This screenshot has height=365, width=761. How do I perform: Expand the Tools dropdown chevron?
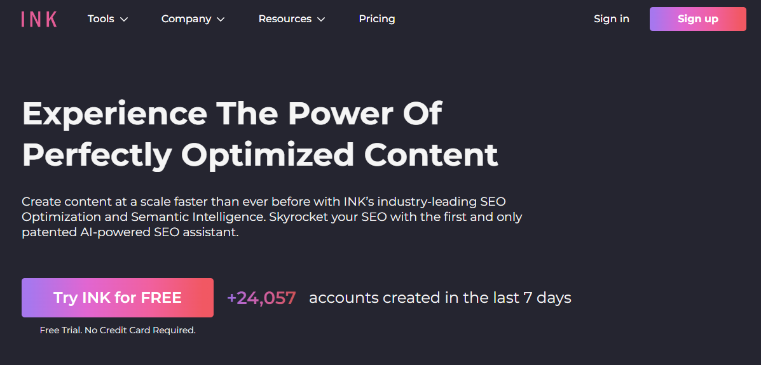coord(124,20)
